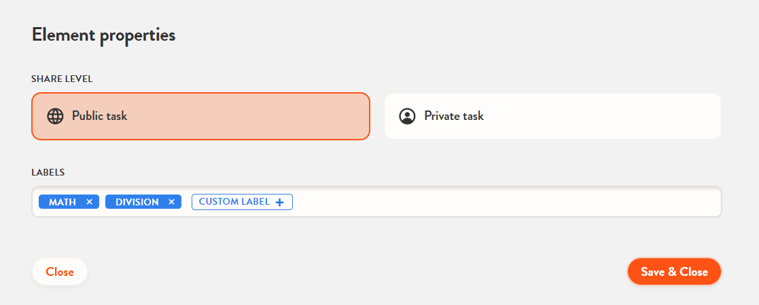Select the Private task share level card

pyautogui.click(x=552, y=116)
